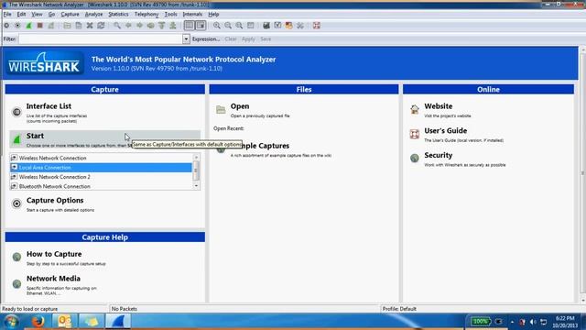586x330 pixels.
Task: Click the Clear filter button
Action: coord(231,38)
